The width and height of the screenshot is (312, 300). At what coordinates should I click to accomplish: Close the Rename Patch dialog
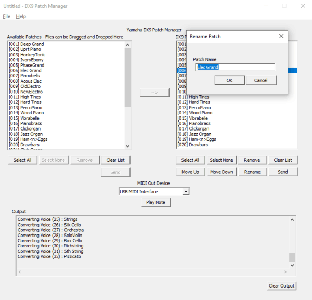pyautogui.click(x=281, y=36)
